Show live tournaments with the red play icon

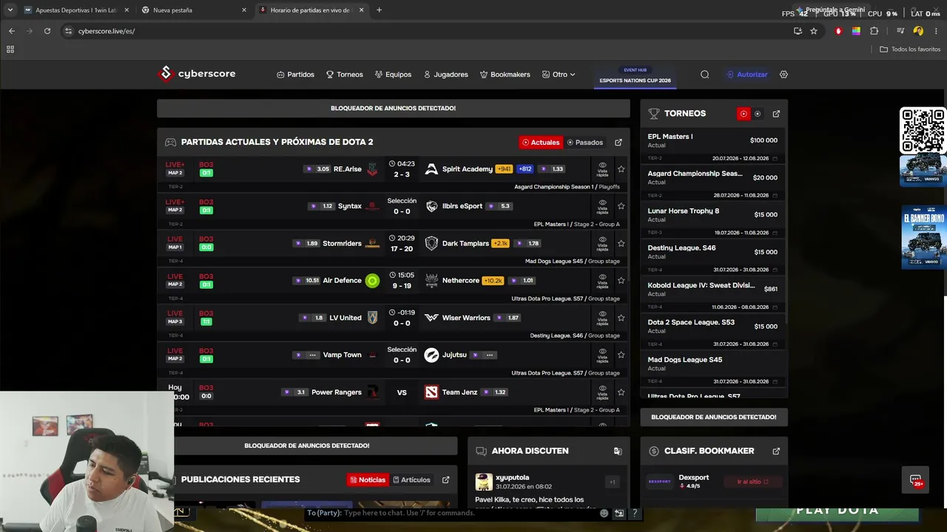744,114
